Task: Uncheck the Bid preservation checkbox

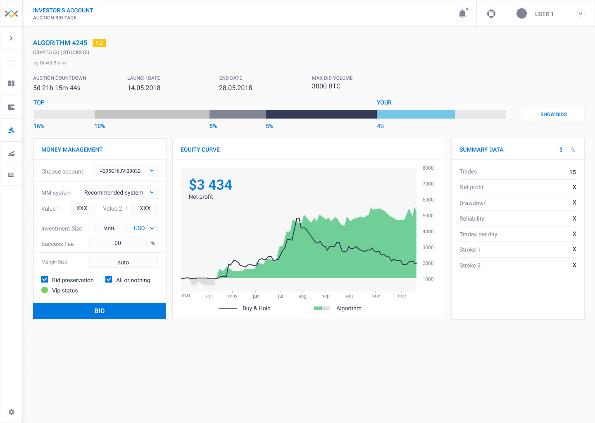Action: click(x=45, y=279)
